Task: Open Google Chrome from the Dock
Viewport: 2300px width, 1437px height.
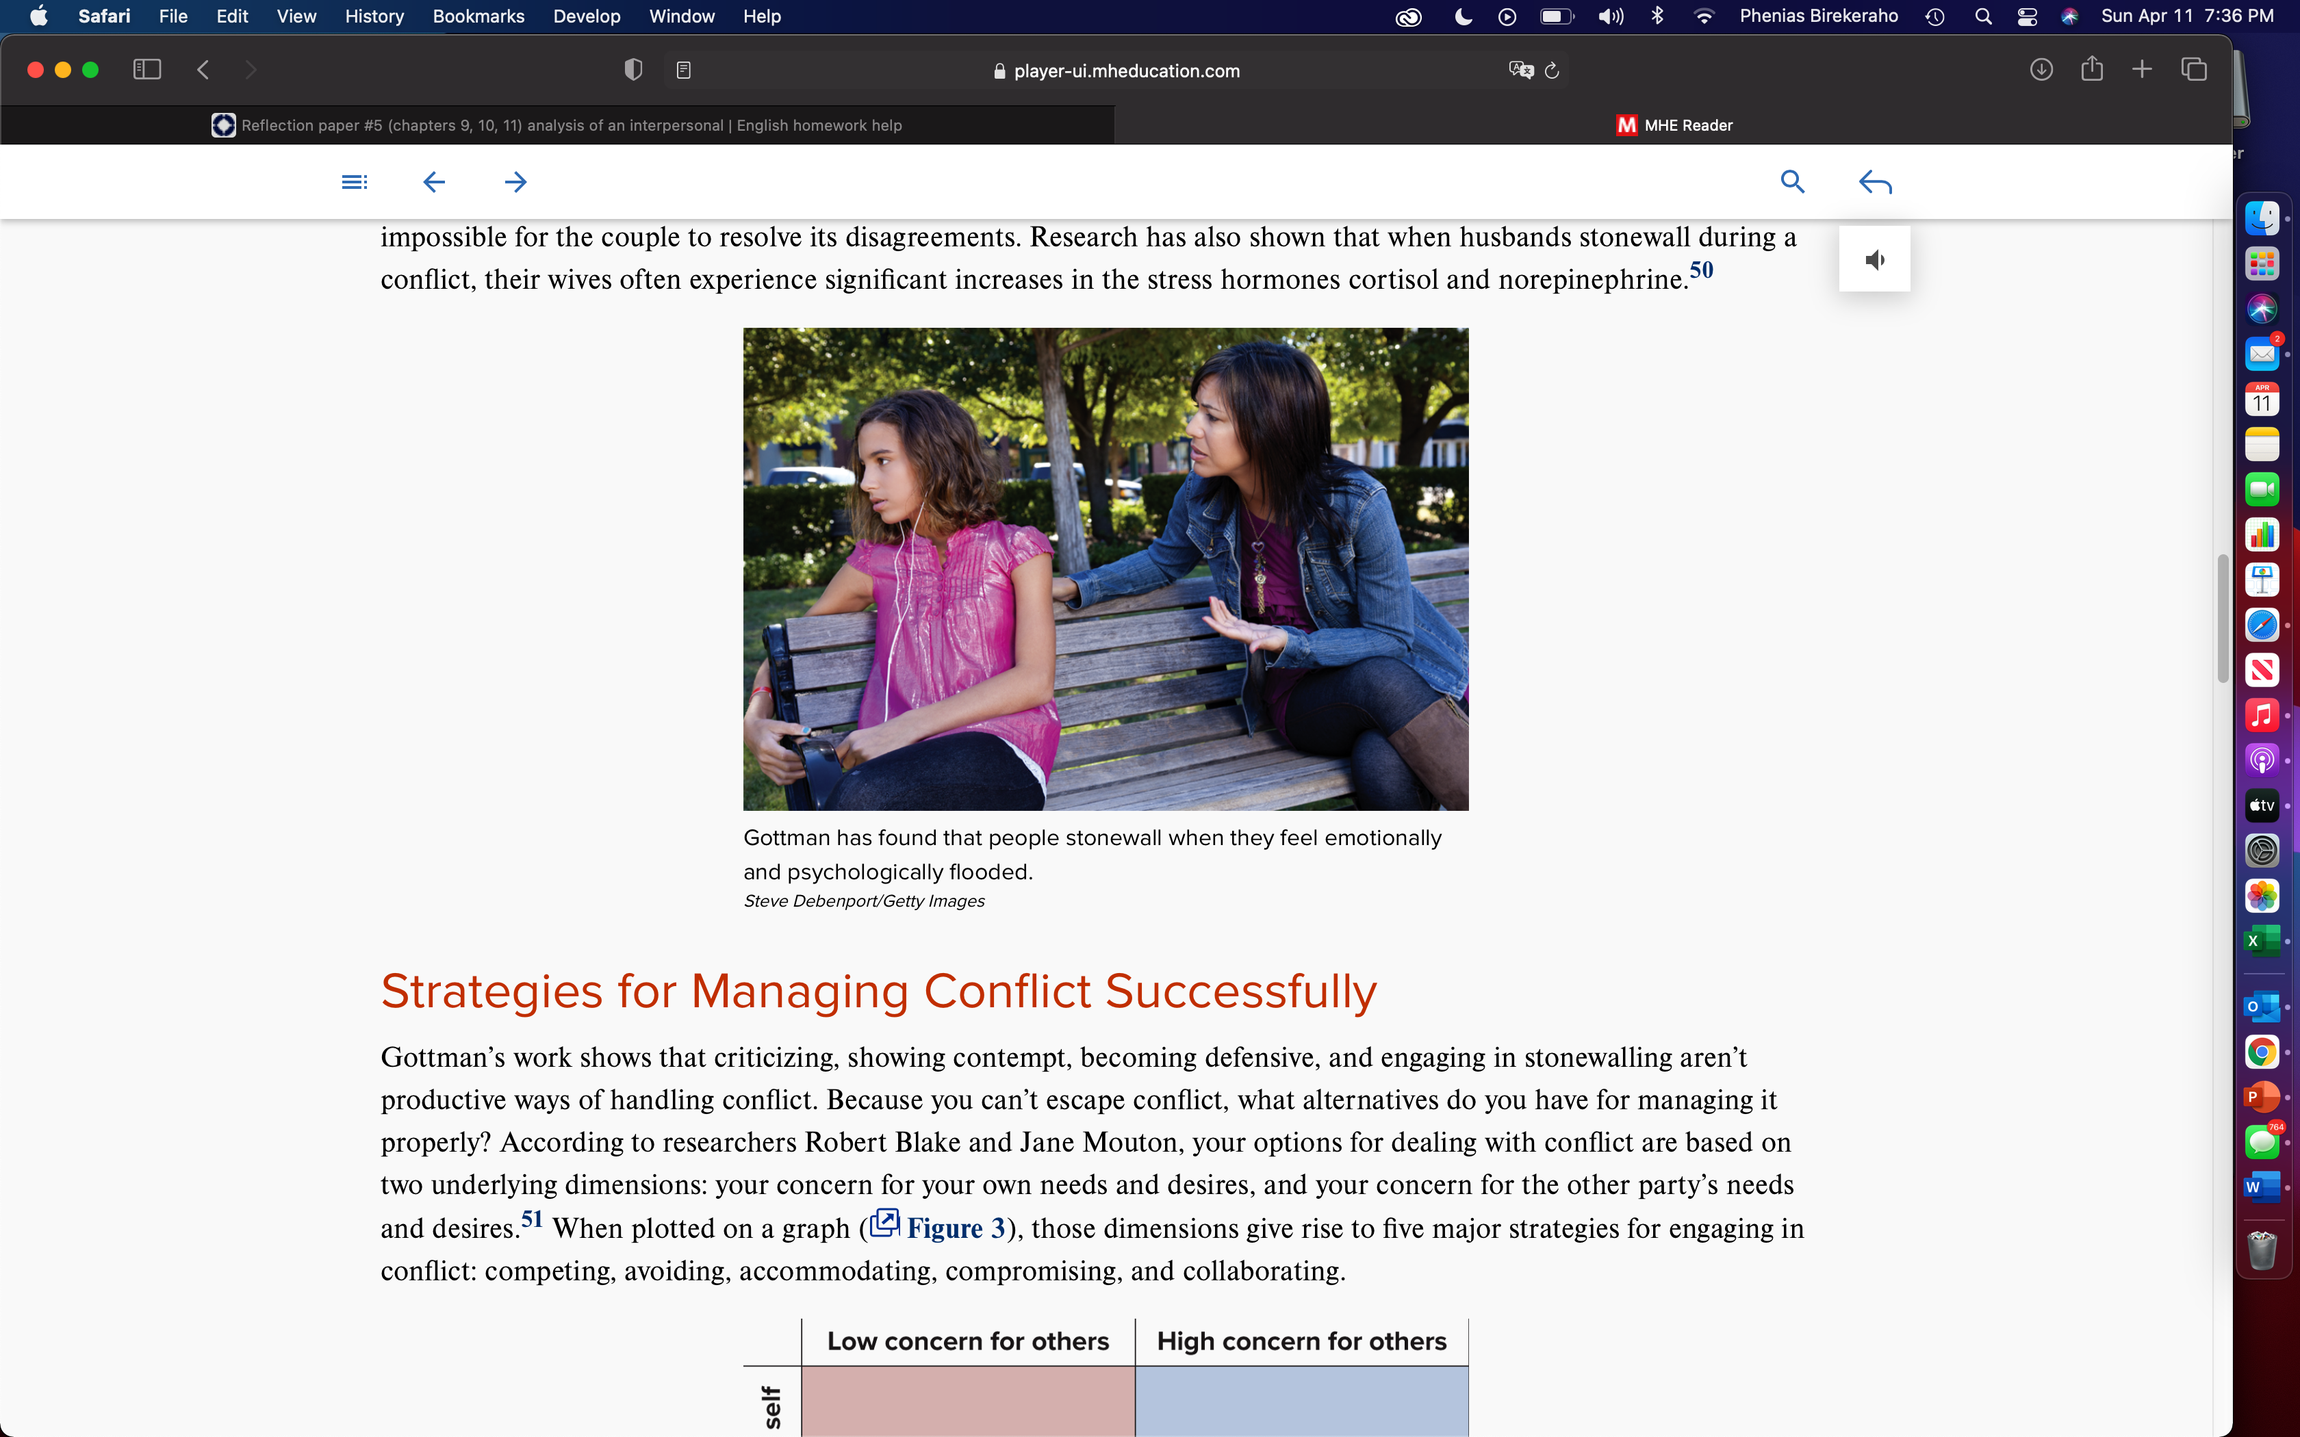Action: (2262, 1052)
